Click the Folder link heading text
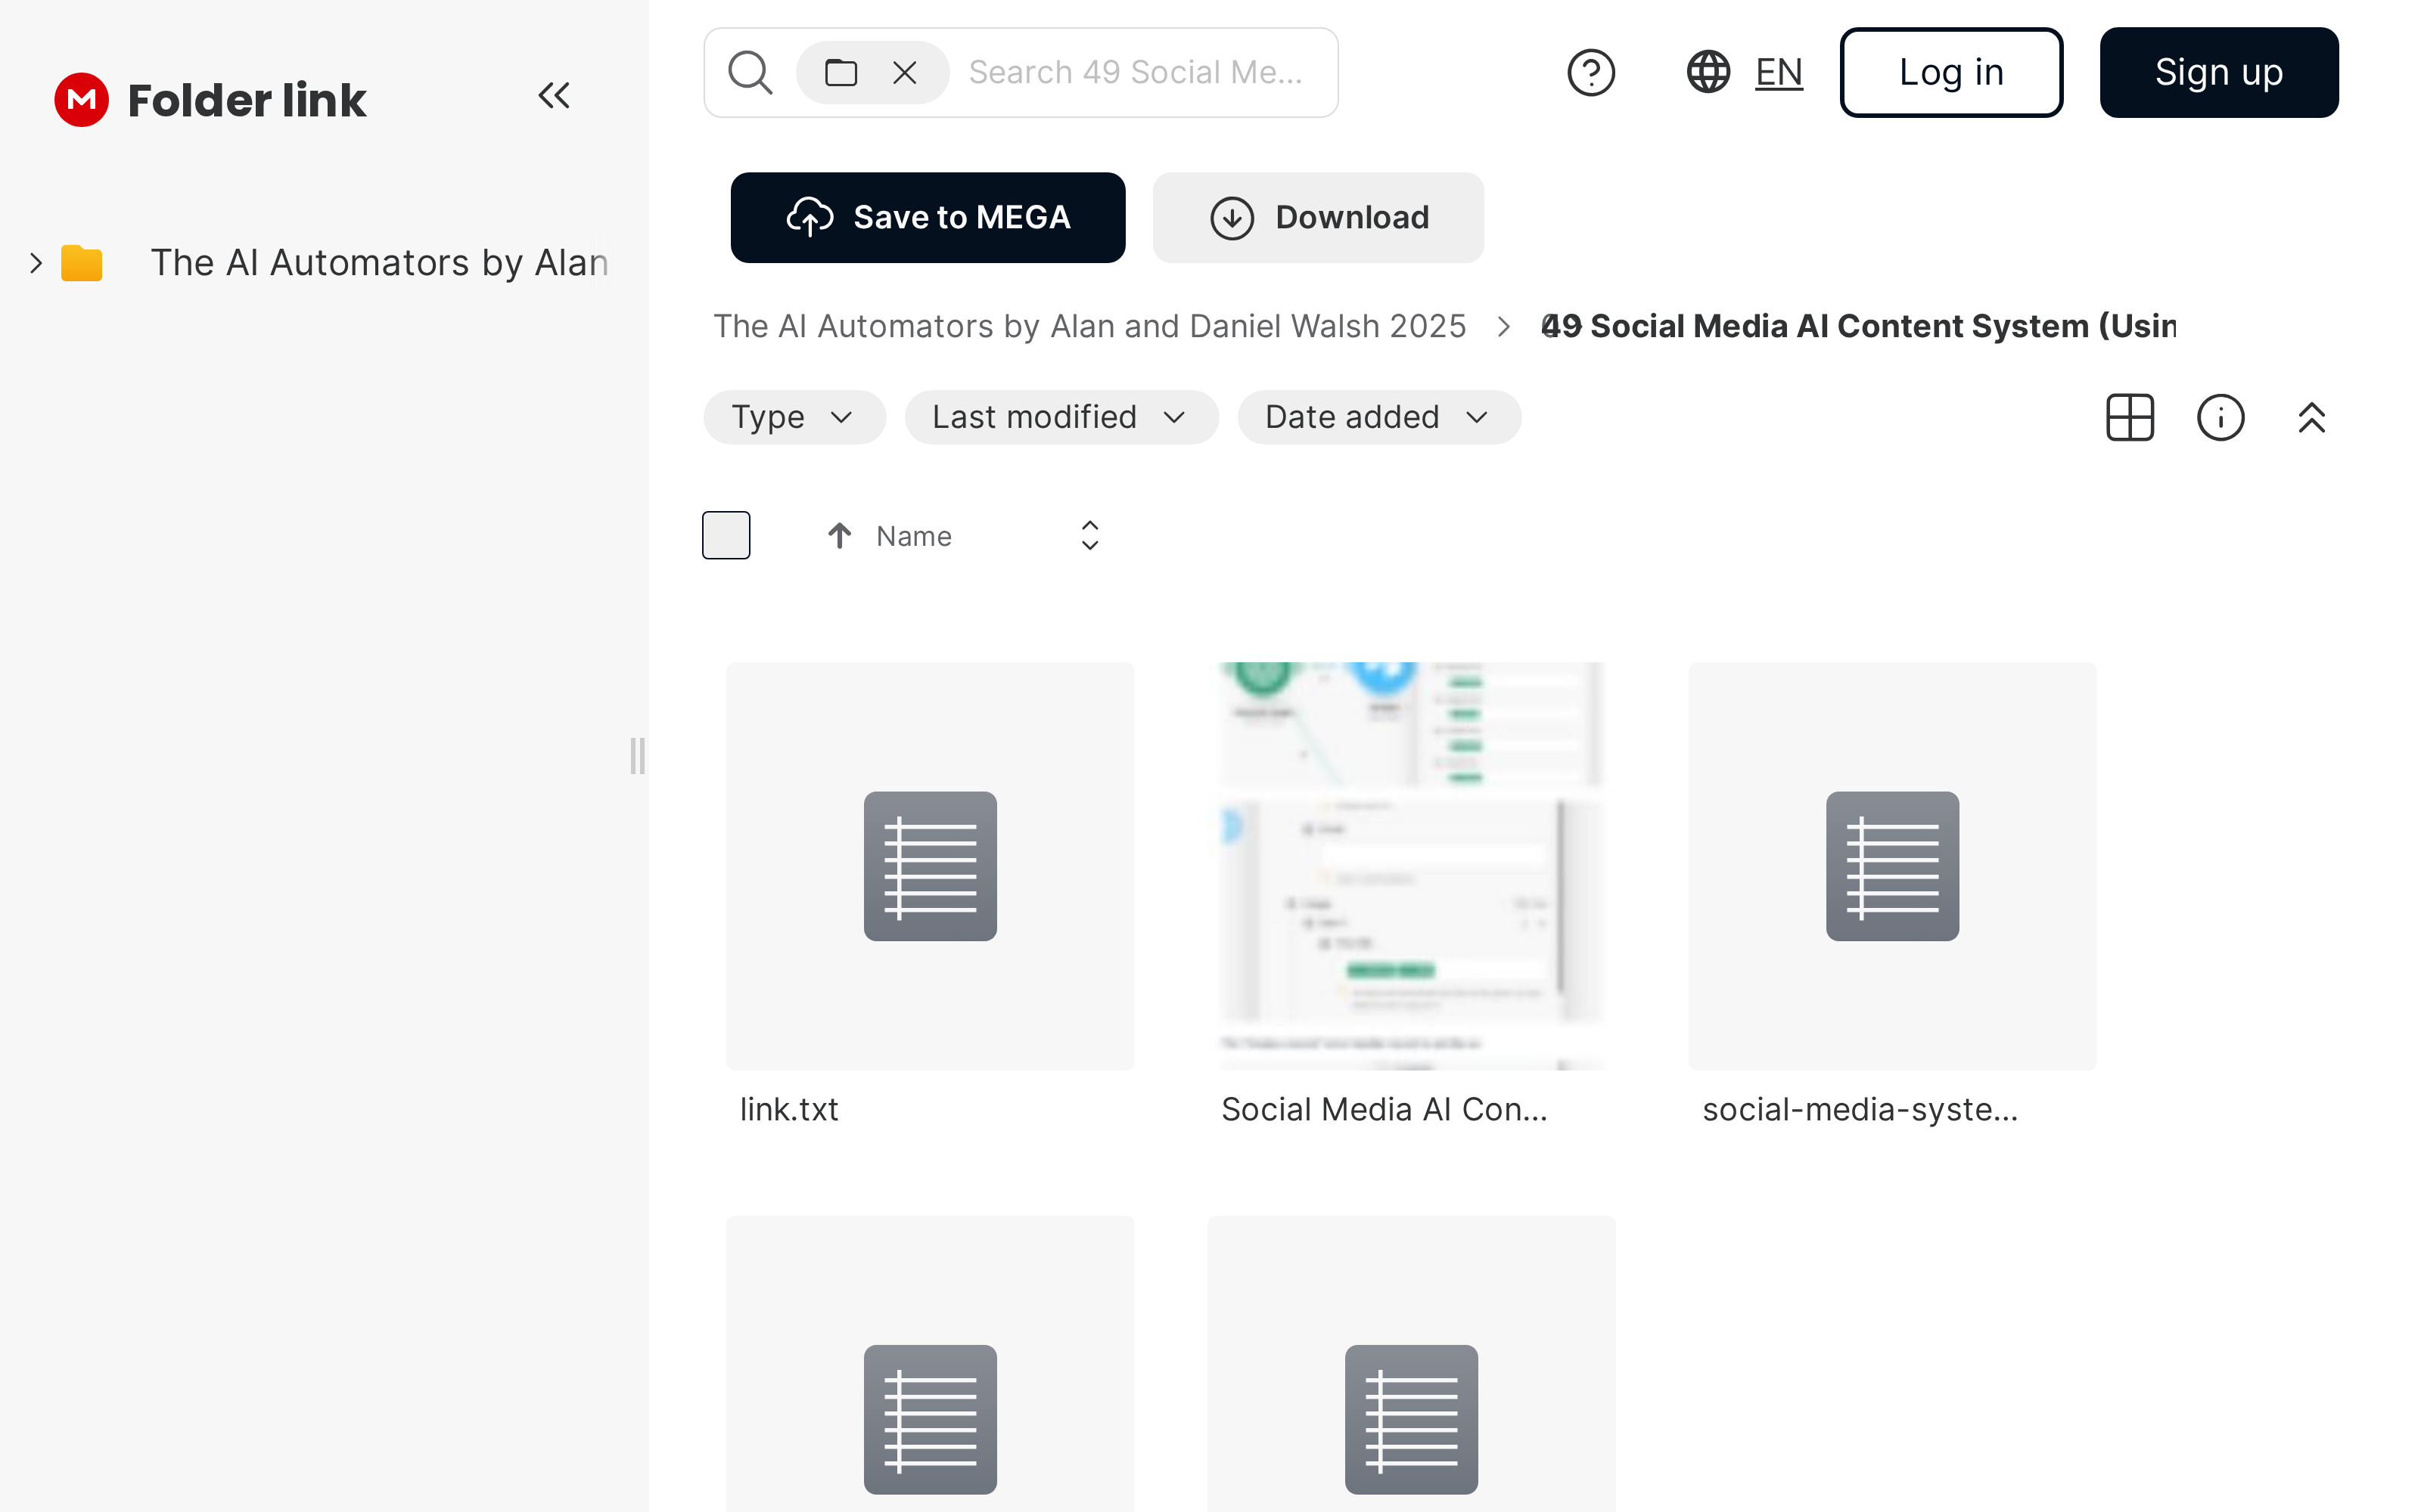Viewport: 2421px width, 1512px height. click(x=247, y=100)
